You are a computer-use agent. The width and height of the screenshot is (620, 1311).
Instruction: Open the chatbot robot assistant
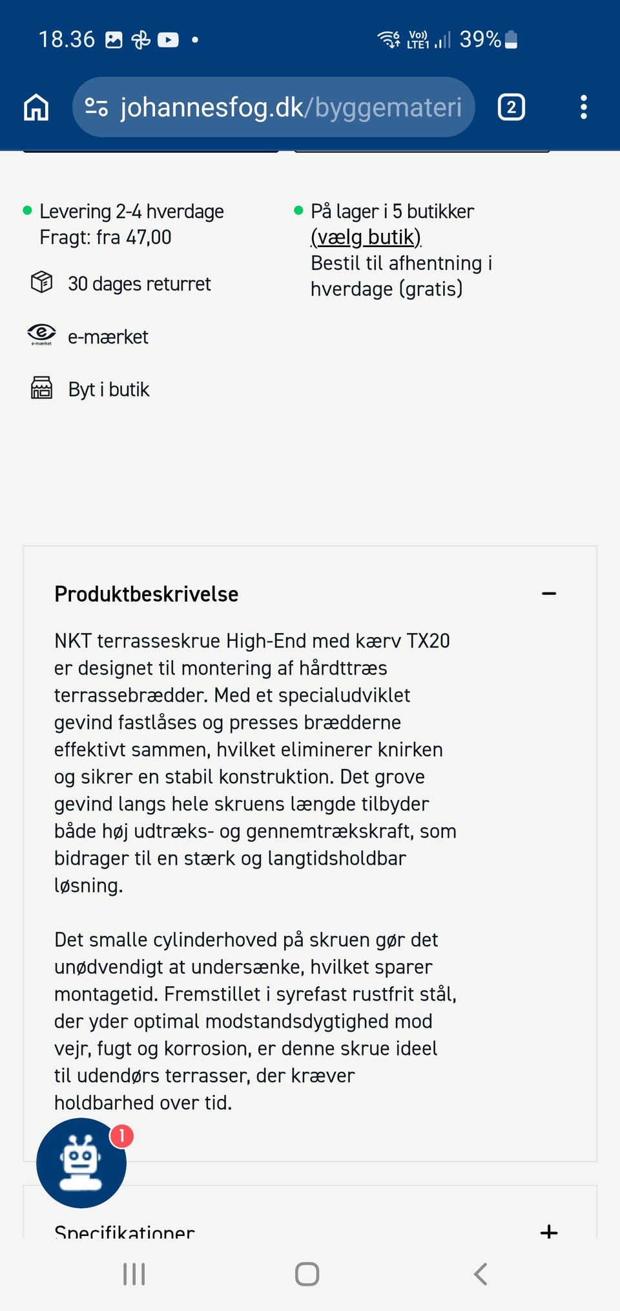[81, 1163]
